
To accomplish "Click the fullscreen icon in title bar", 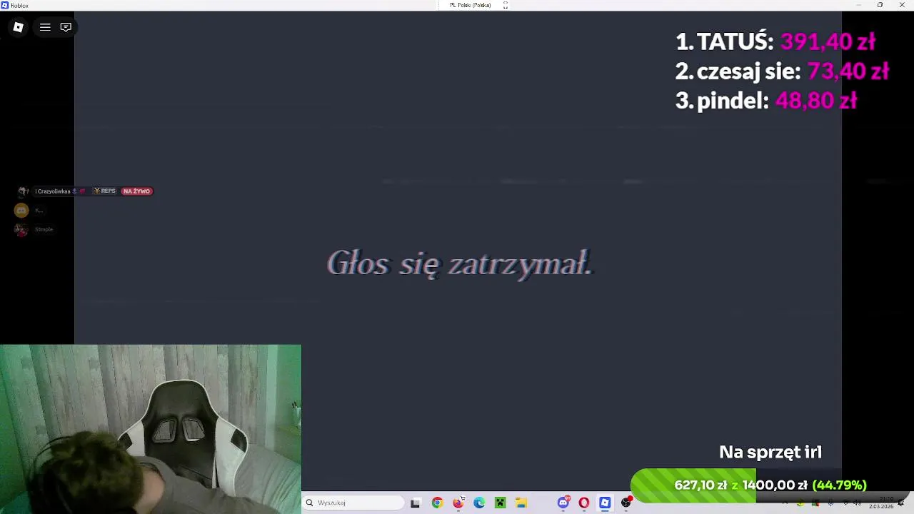I will 506,5.
